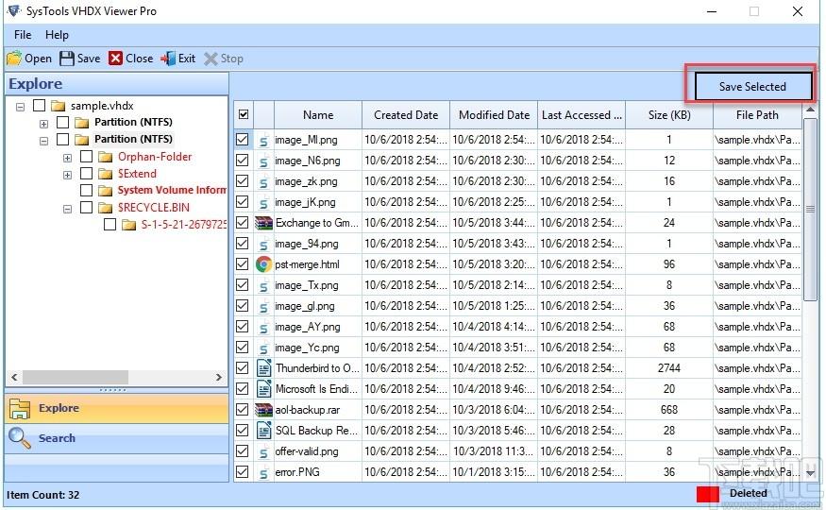Uncheck the aol-backup.rar row checkbox
This screenshot has width=826, height=510.
pyautogui.click(x=243, y=410)
